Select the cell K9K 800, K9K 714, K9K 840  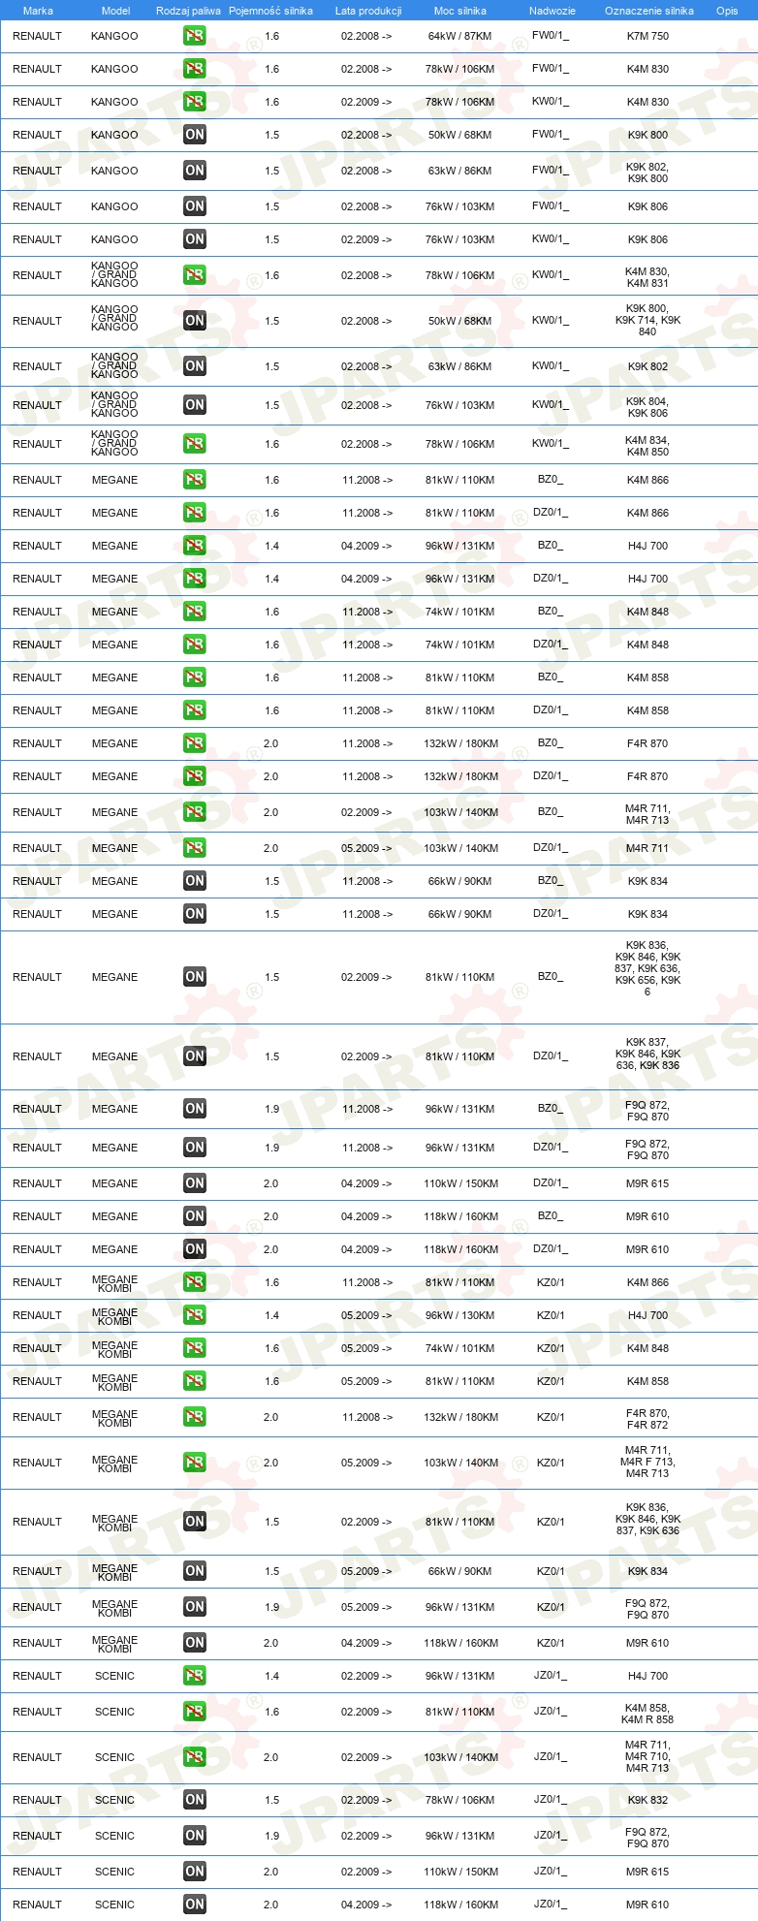[647, 320]
